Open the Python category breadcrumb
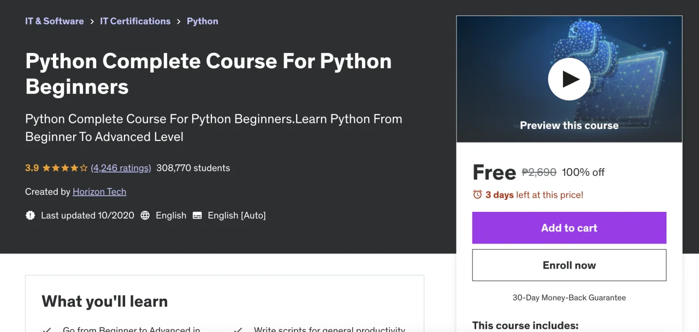The height and width of the screenshot is (332, 699). tap(203, 21)
